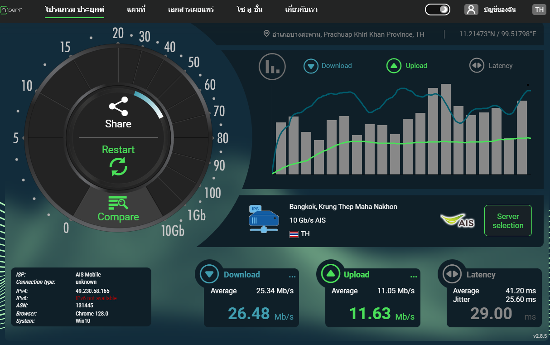Open the TH language selector

pyautogui.click(x=539, y=10)
